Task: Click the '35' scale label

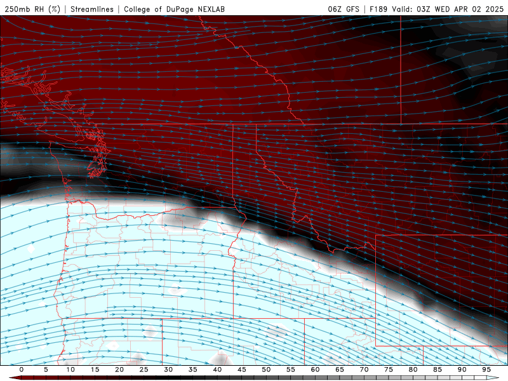Action: point(193,370)
